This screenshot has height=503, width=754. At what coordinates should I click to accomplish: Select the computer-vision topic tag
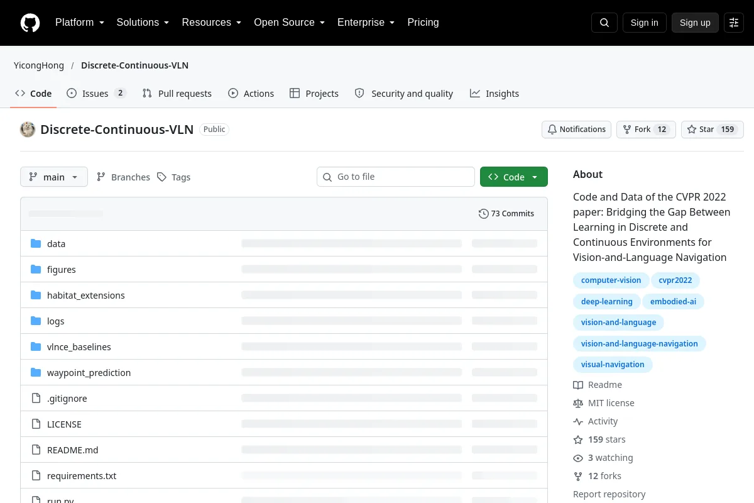click(x=611, y=280)
